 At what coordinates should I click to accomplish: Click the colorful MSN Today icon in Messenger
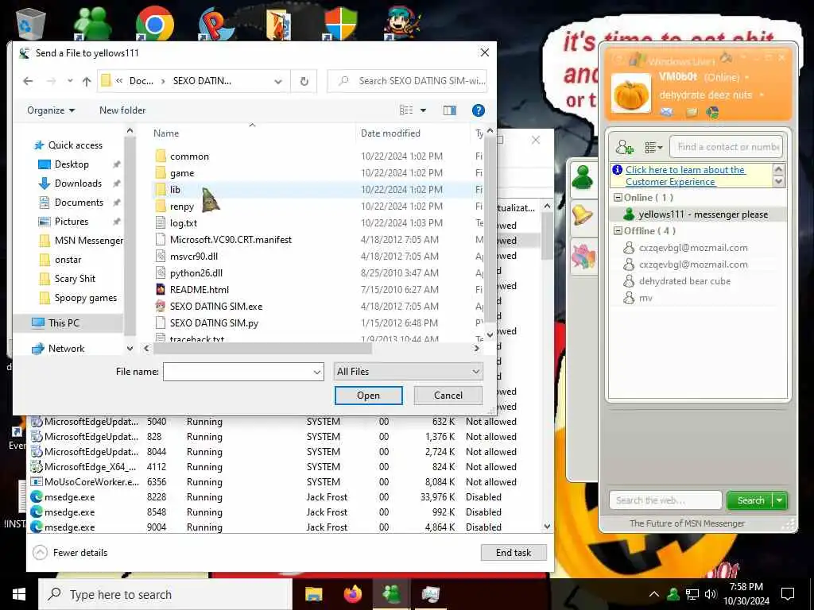(x=712, y=112)
